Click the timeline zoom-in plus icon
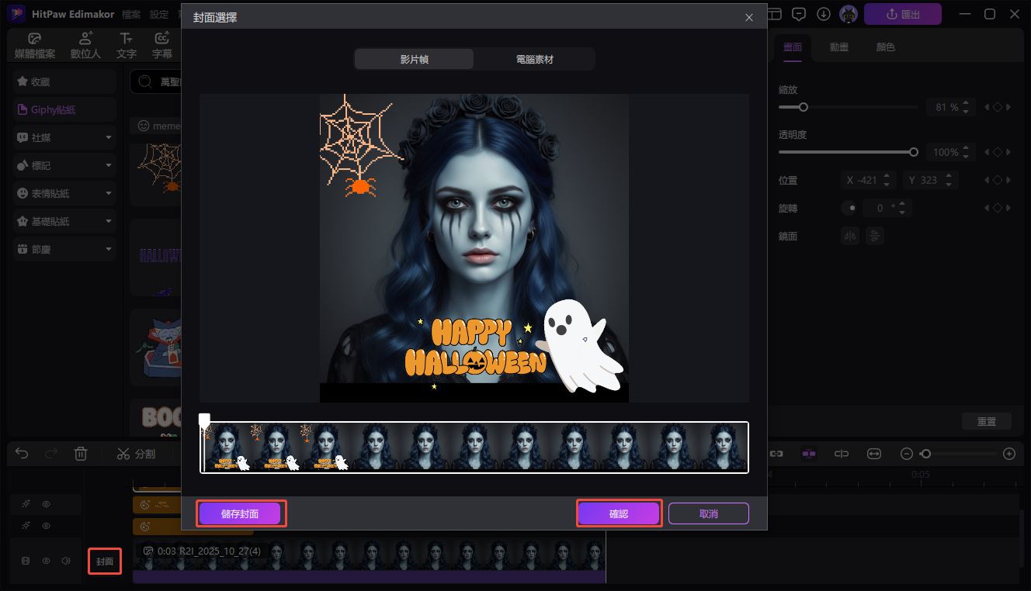Screen dimensions: 1031x591 coord(1009,454)
